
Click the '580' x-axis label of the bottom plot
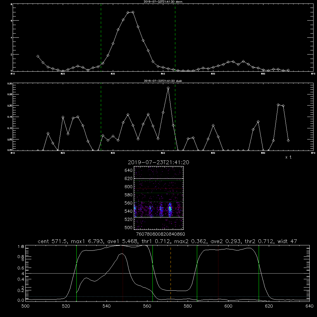[188, 306]
